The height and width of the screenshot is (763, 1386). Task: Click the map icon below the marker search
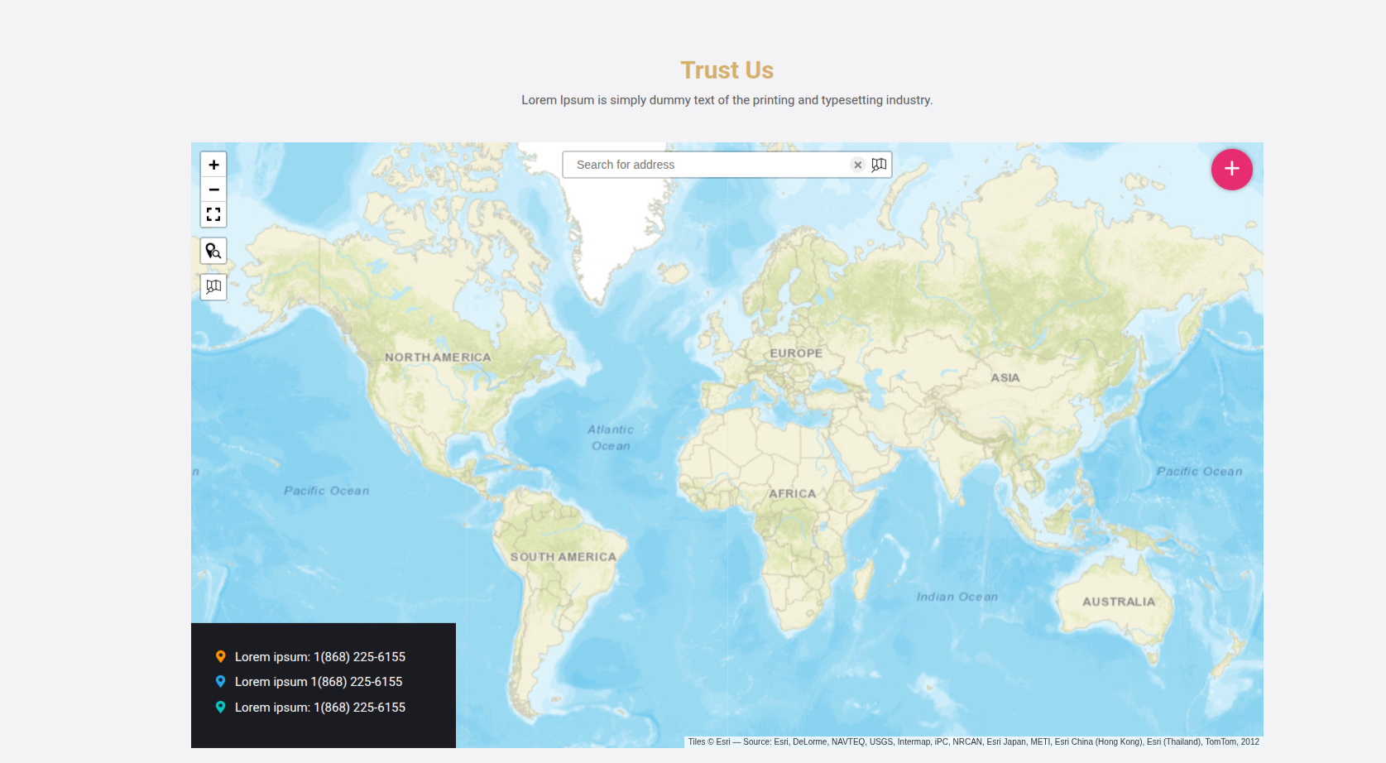[x=213, y=286]
